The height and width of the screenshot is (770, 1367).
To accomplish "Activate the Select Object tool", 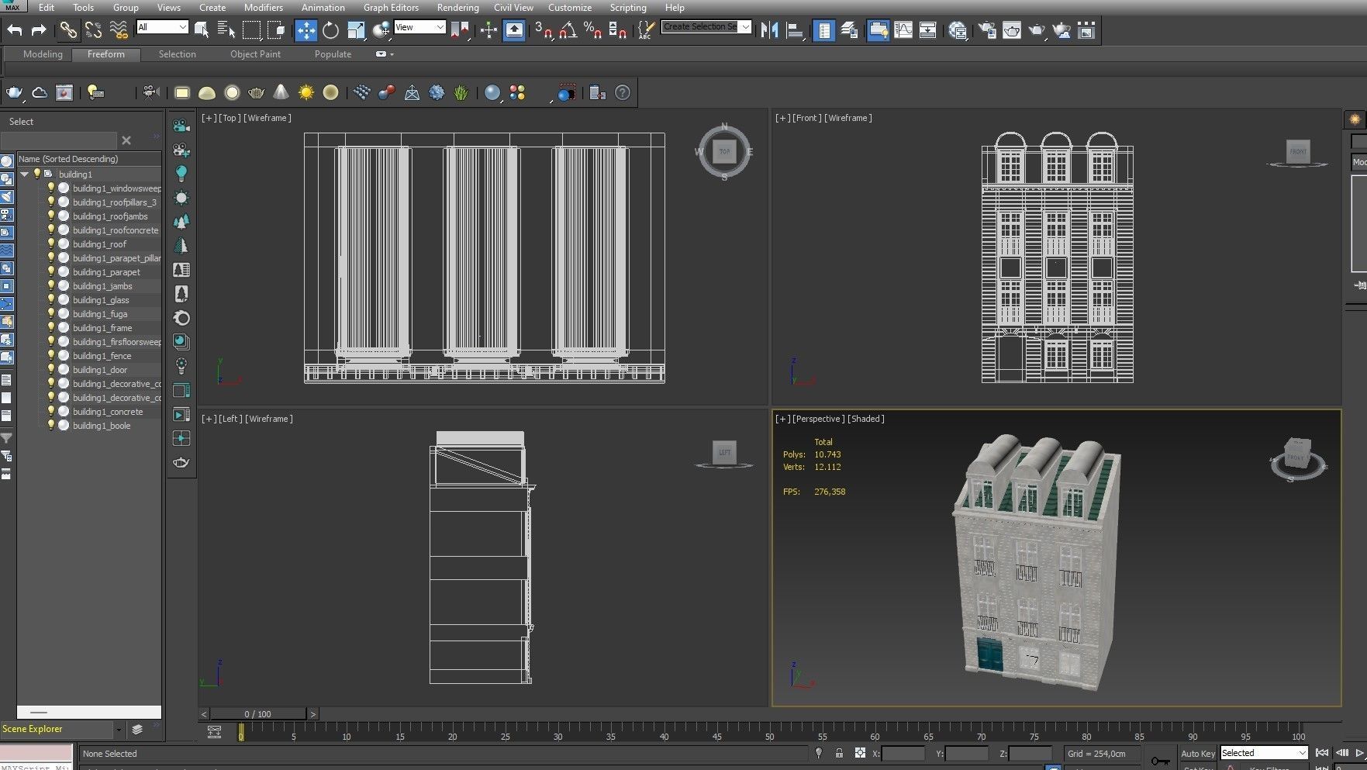I will 202,30.
